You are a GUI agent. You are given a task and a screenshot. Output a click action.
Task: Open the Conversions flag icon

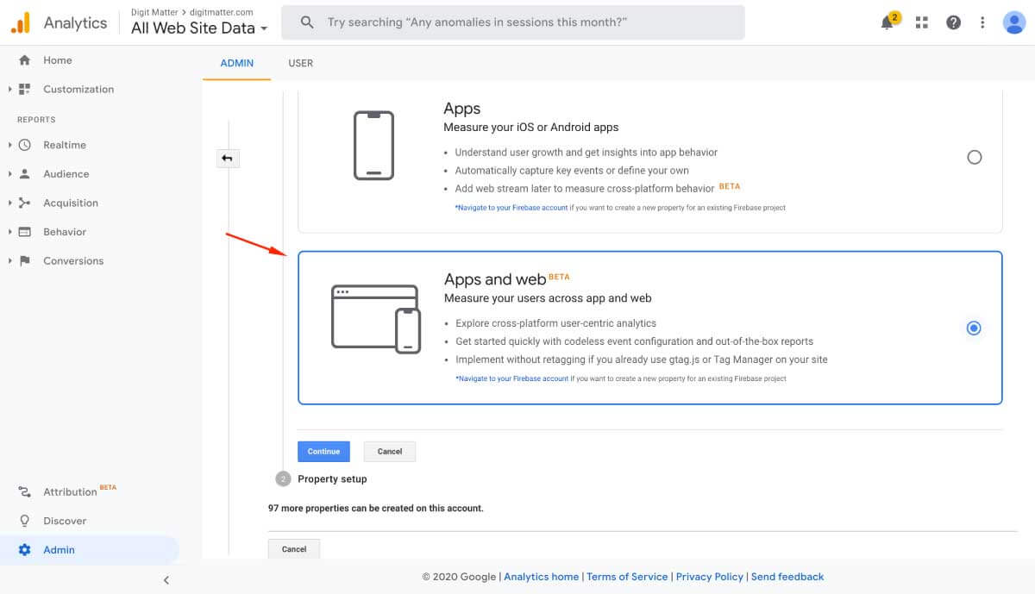tap(26, 260)
